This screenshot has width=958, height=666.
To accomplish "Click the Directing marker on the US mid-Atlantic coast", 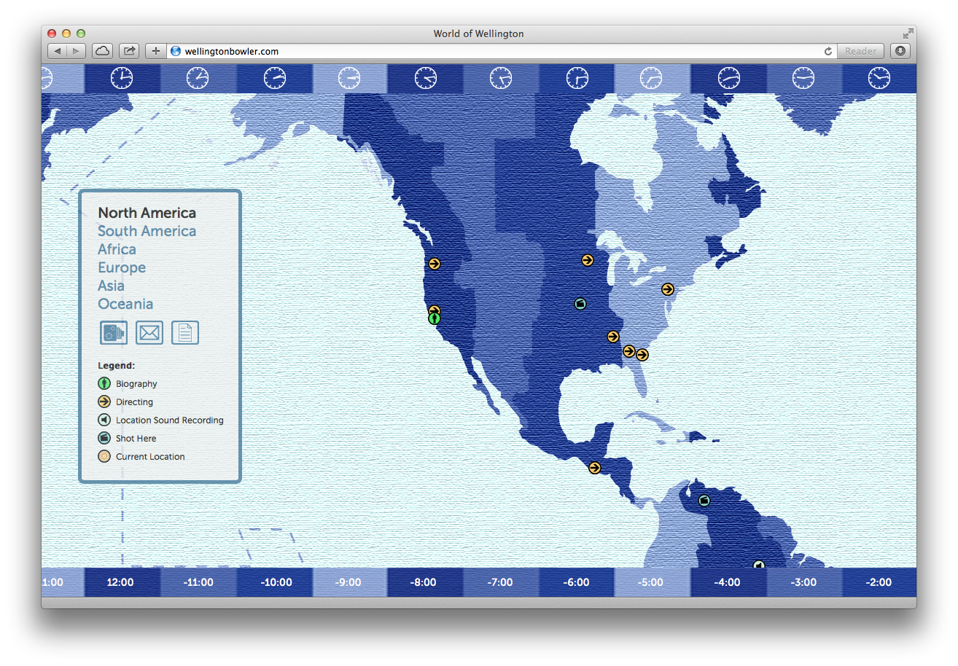I will [x=667, y=289].
